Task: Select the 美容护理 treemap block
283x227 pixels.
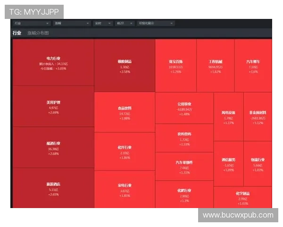Action: 53,106
